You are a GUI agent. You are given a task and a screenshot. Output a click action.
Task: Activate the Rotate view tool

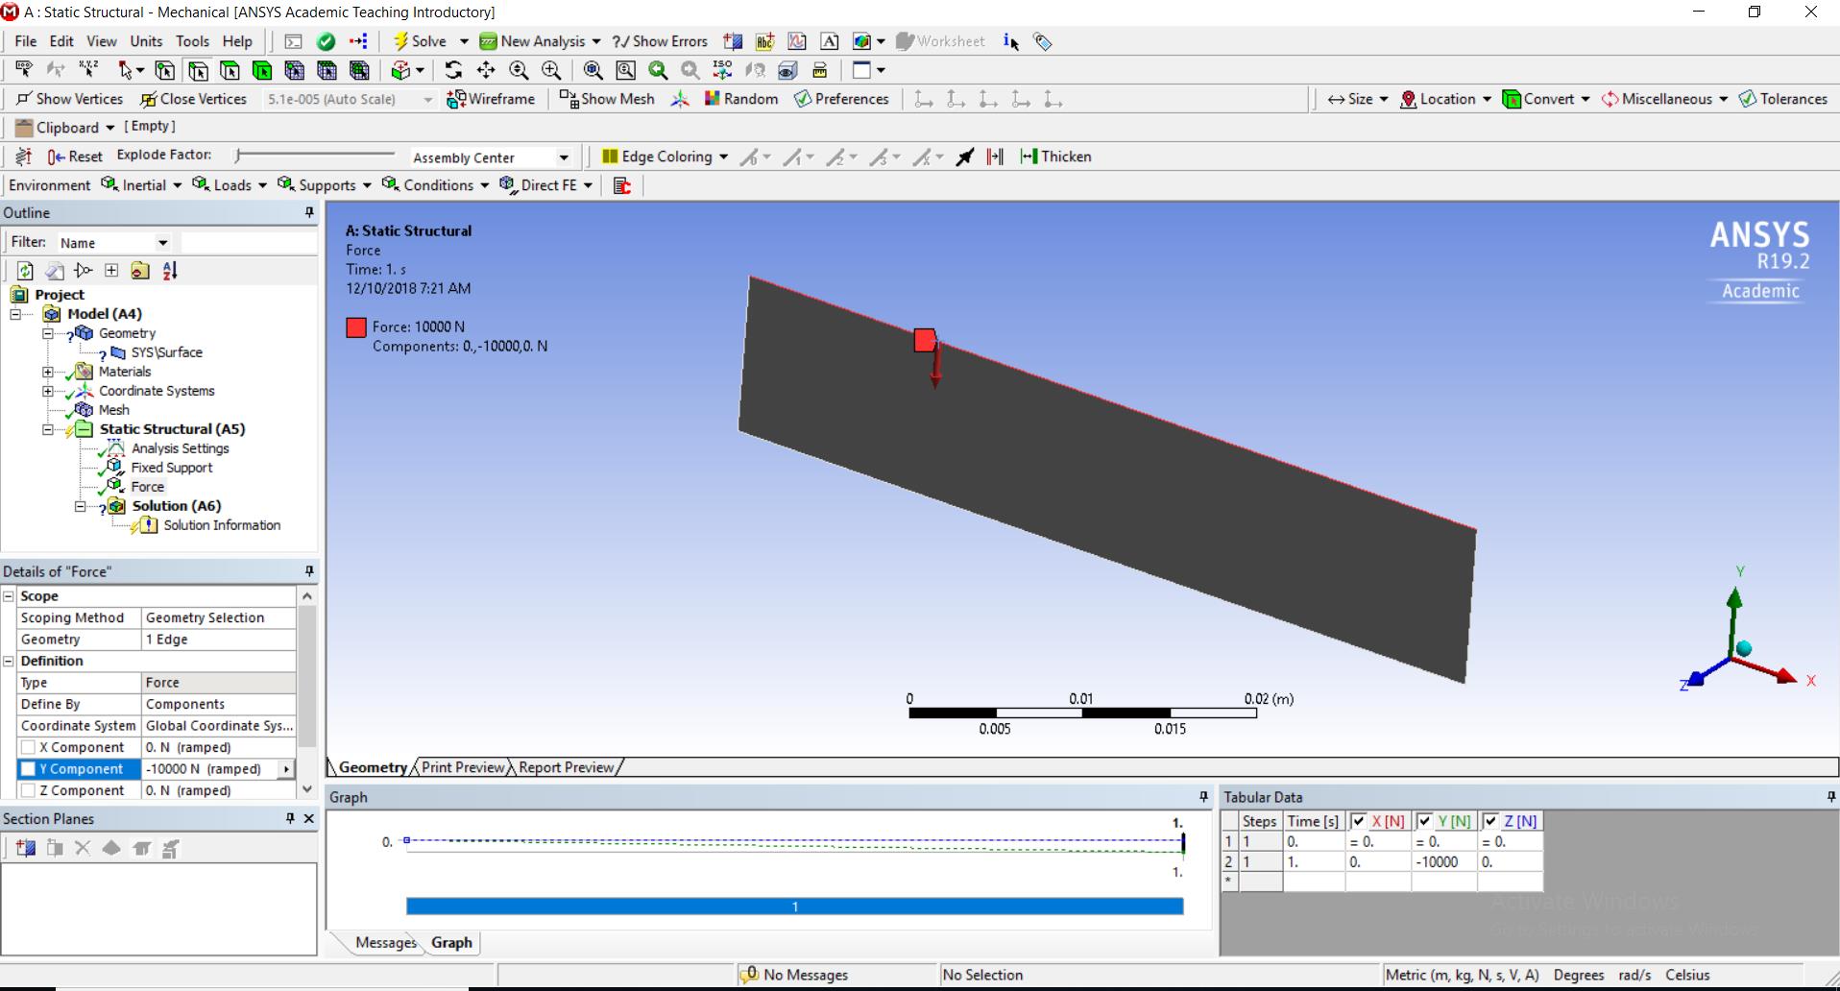pos(453,70)
